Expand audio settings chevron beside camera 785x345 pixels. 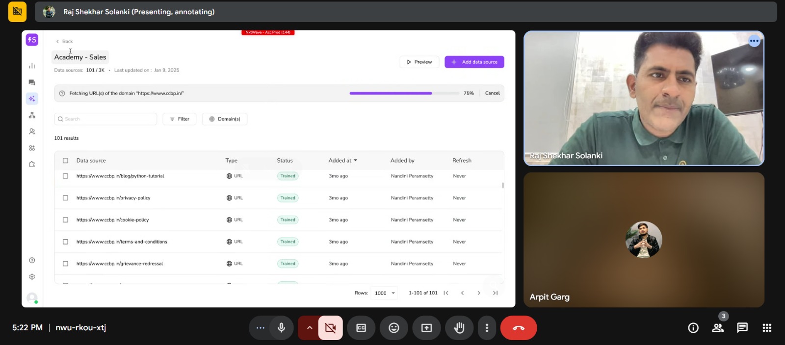coord(309,328)
